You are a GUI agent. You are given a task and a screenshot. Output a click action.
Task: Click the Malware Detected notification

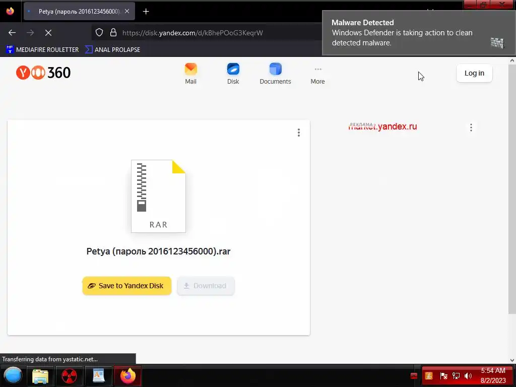(419, 33)
